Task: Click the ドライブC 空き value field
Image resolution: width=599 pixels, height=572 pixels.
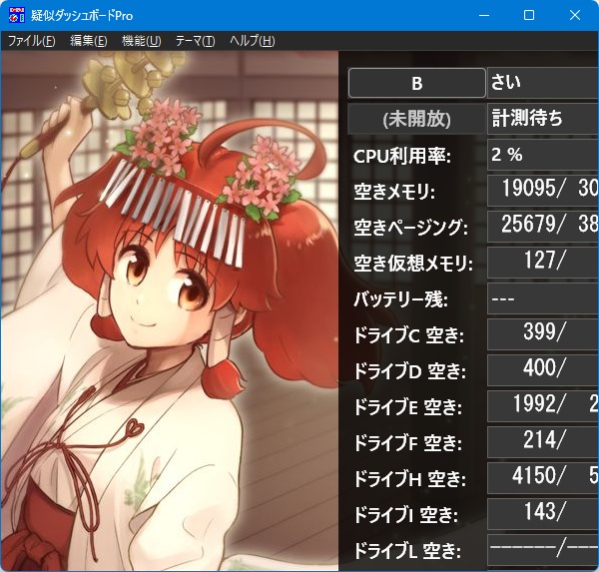Action: (542, 334)
